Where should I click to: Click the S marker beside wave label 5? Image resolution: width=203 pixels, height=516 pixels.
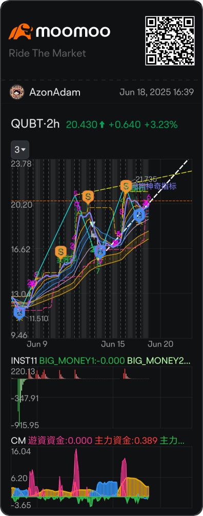(x=88, y=197)
